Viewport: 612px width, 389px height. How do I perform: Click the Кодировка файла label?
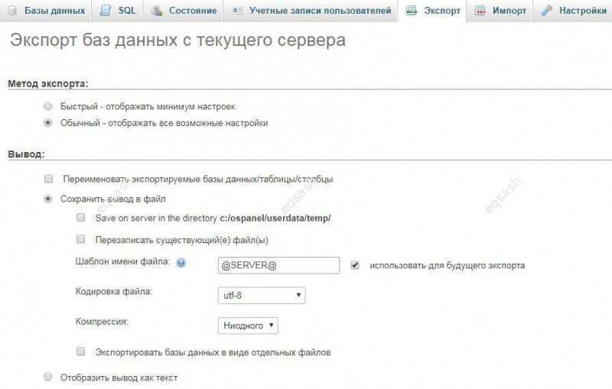[113, 291]
